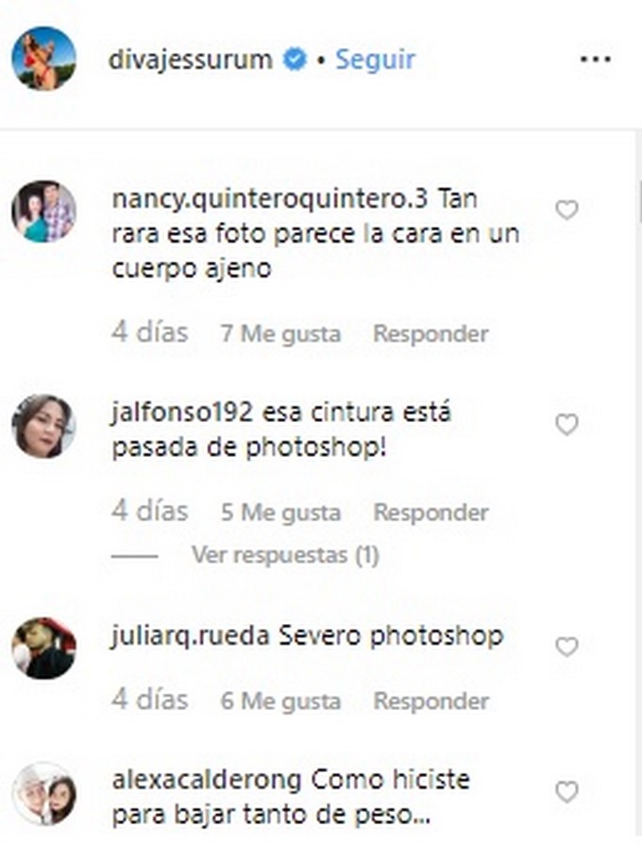This screenshot has width=642, height=845.
Task: Like nancy.quinteroquintero.3's comment with the heart
Action: click(566, 210)
